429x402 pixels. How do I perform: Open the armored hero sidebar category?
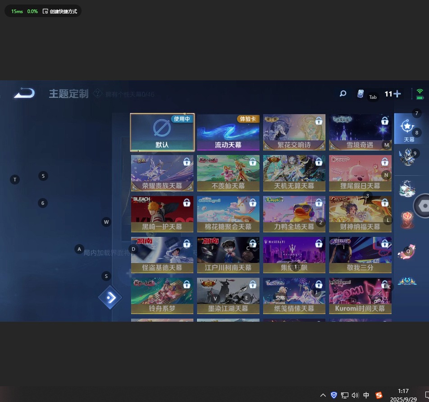(x=407, y=157)
